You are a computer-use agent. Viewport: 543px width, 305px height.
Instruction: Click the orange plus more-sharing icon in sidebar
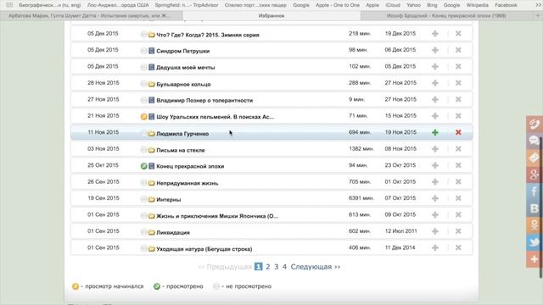535,259
